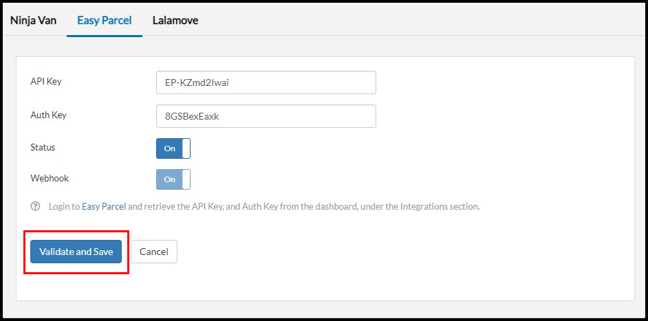Click the API Key label

46,81
